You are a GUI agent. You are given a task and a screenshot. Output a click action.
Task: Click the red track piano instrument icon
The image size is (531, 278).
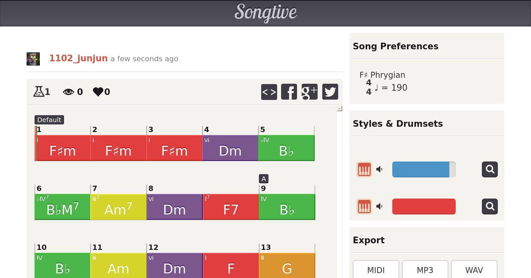pyautogui.click(x=364, y=207)
